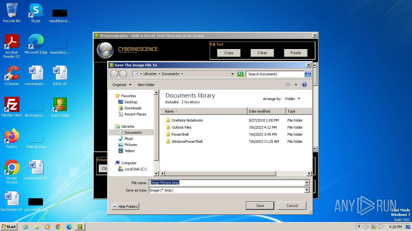Click the dialog Back navigation arrow

[114, 74]
